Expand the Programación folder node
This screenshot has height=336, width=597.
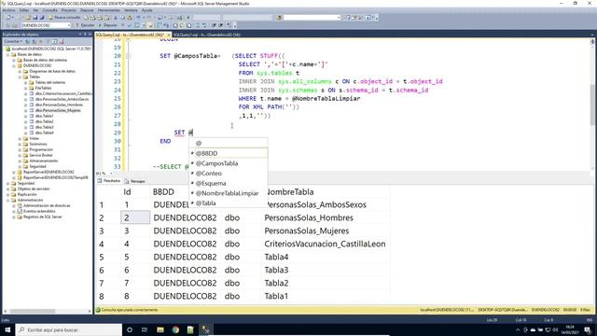coord(20,149)
